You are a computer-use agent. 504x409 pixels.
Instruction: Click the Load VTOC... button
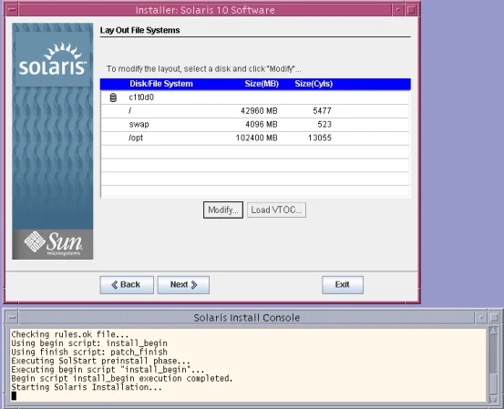(276, 210)
